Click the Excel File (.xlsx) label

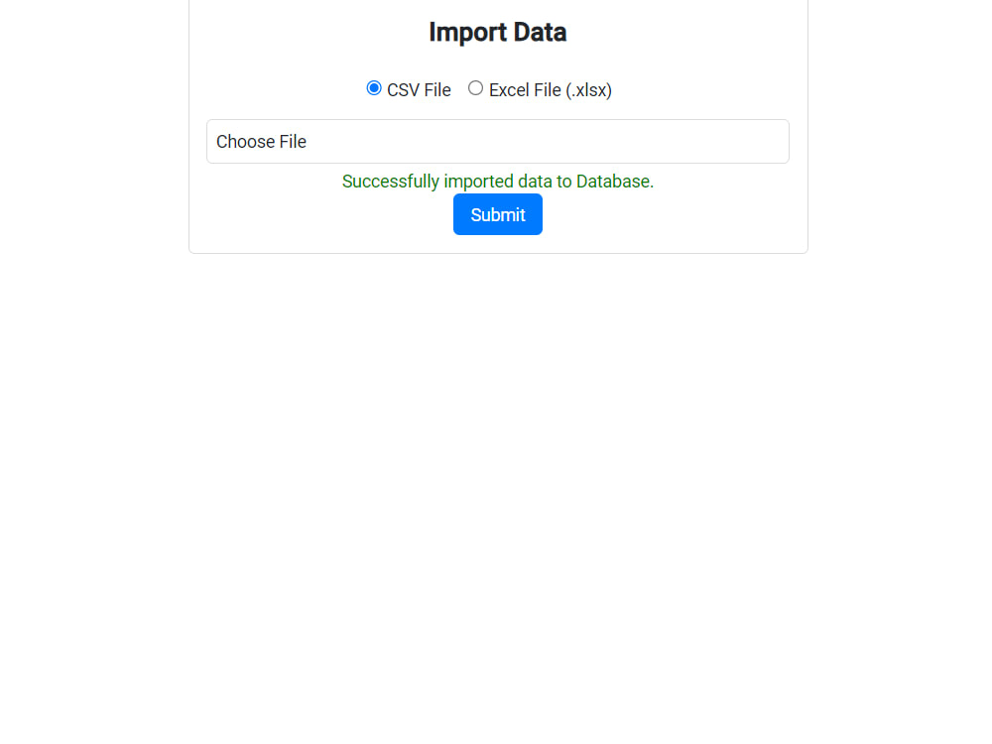tap(549, 89)
